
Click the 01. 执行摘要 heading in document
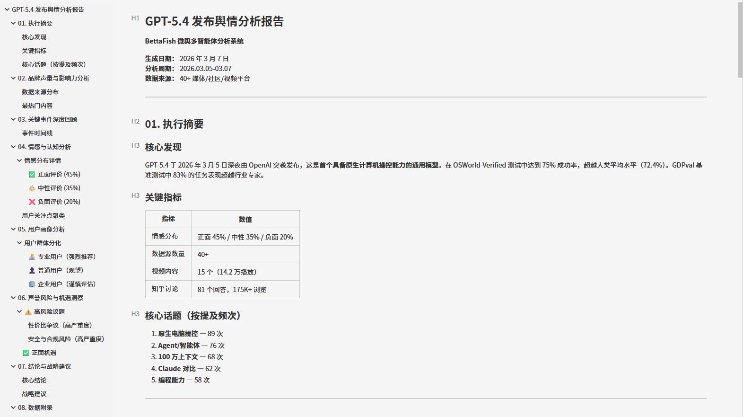click(174, 124)
